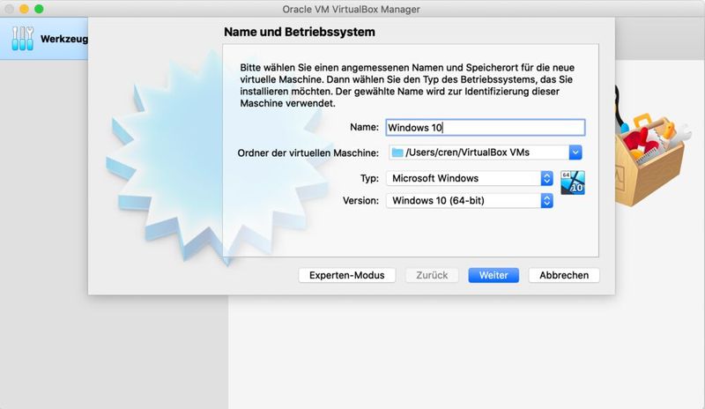
Task: Click the Oracle VM VirtualBox Manager title
Action: tap(351, 9)
